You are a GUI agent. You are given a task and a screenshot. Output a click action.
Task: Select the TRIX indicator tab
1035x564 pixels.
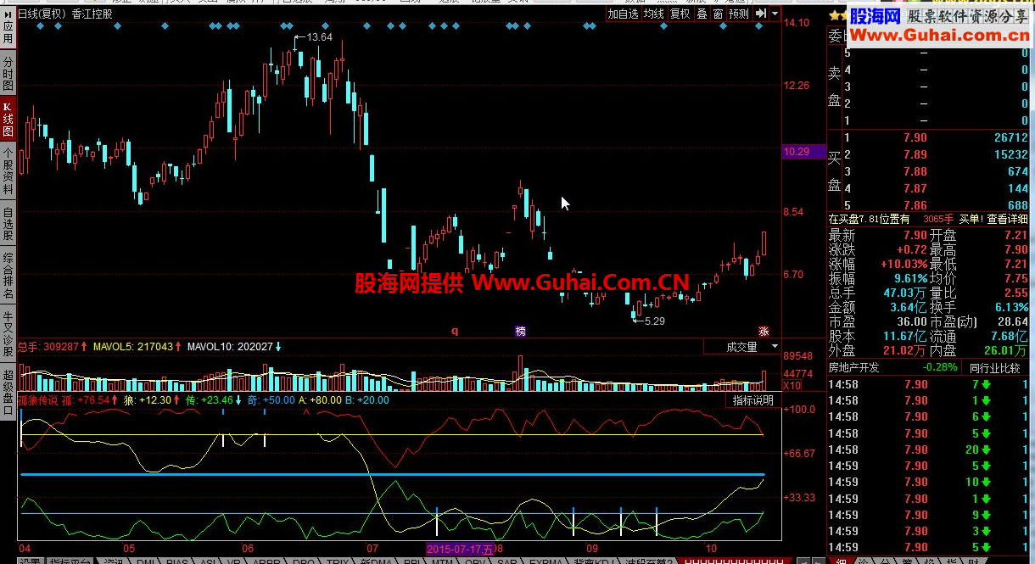click(x=338, y=561)
